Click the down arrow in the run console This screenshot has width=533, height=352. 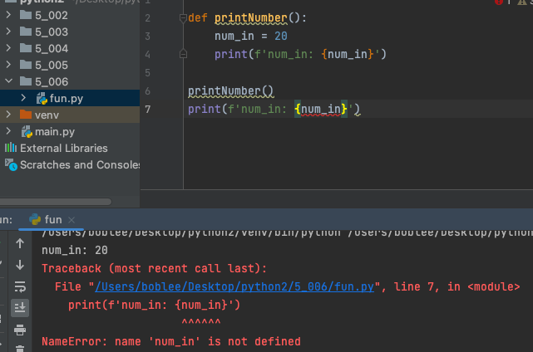click(20, 265)
